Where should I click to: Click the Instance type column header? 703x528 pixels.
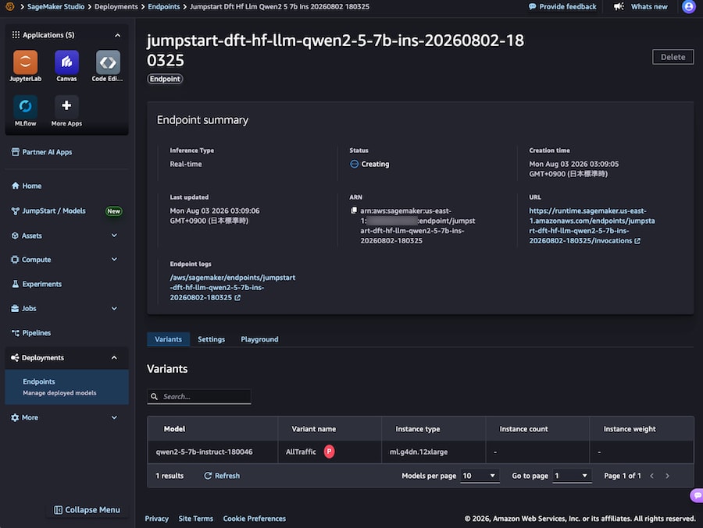[x=417, y=429]
